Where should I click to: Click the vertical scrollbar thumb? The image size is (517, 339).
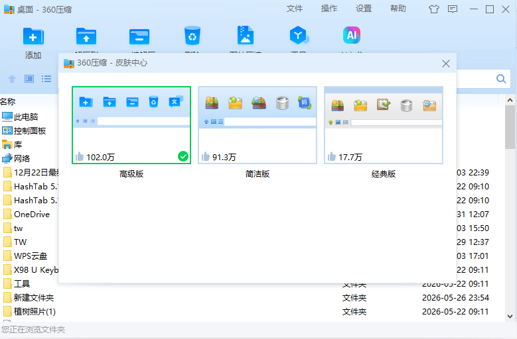coord(510,127)
